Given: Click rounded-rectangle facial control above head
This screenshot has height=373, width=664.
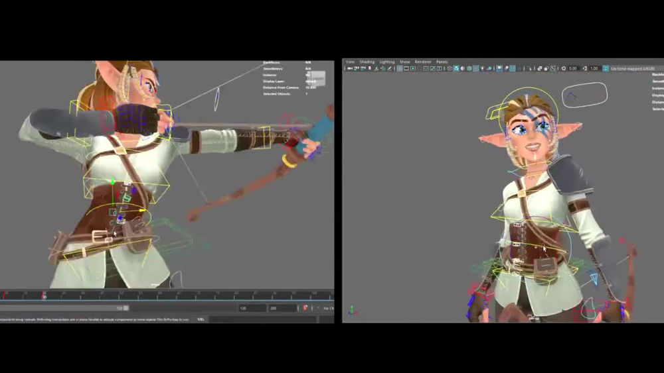Looking at the screenshot, I should [584, 95].
